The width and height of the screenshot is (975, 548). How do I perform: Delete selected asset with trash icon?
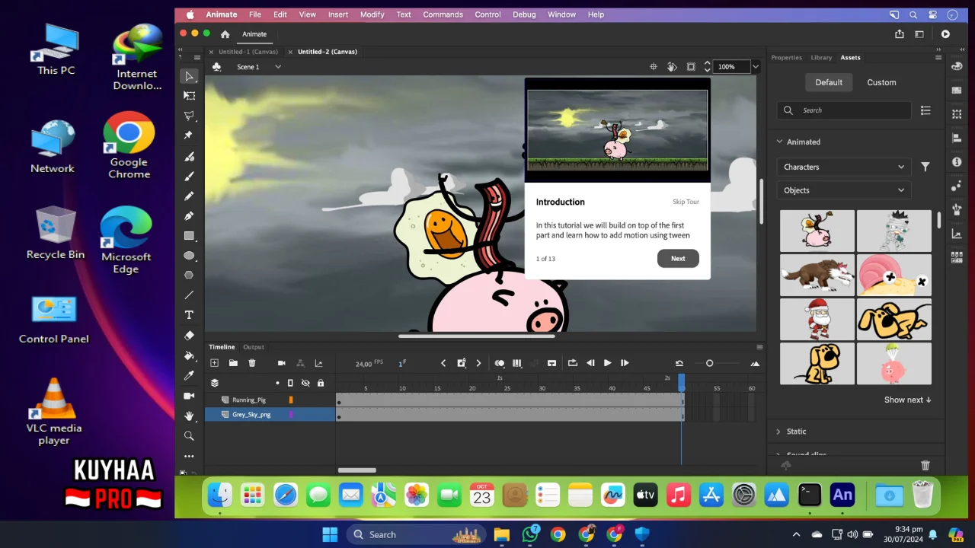pos(925,465)
